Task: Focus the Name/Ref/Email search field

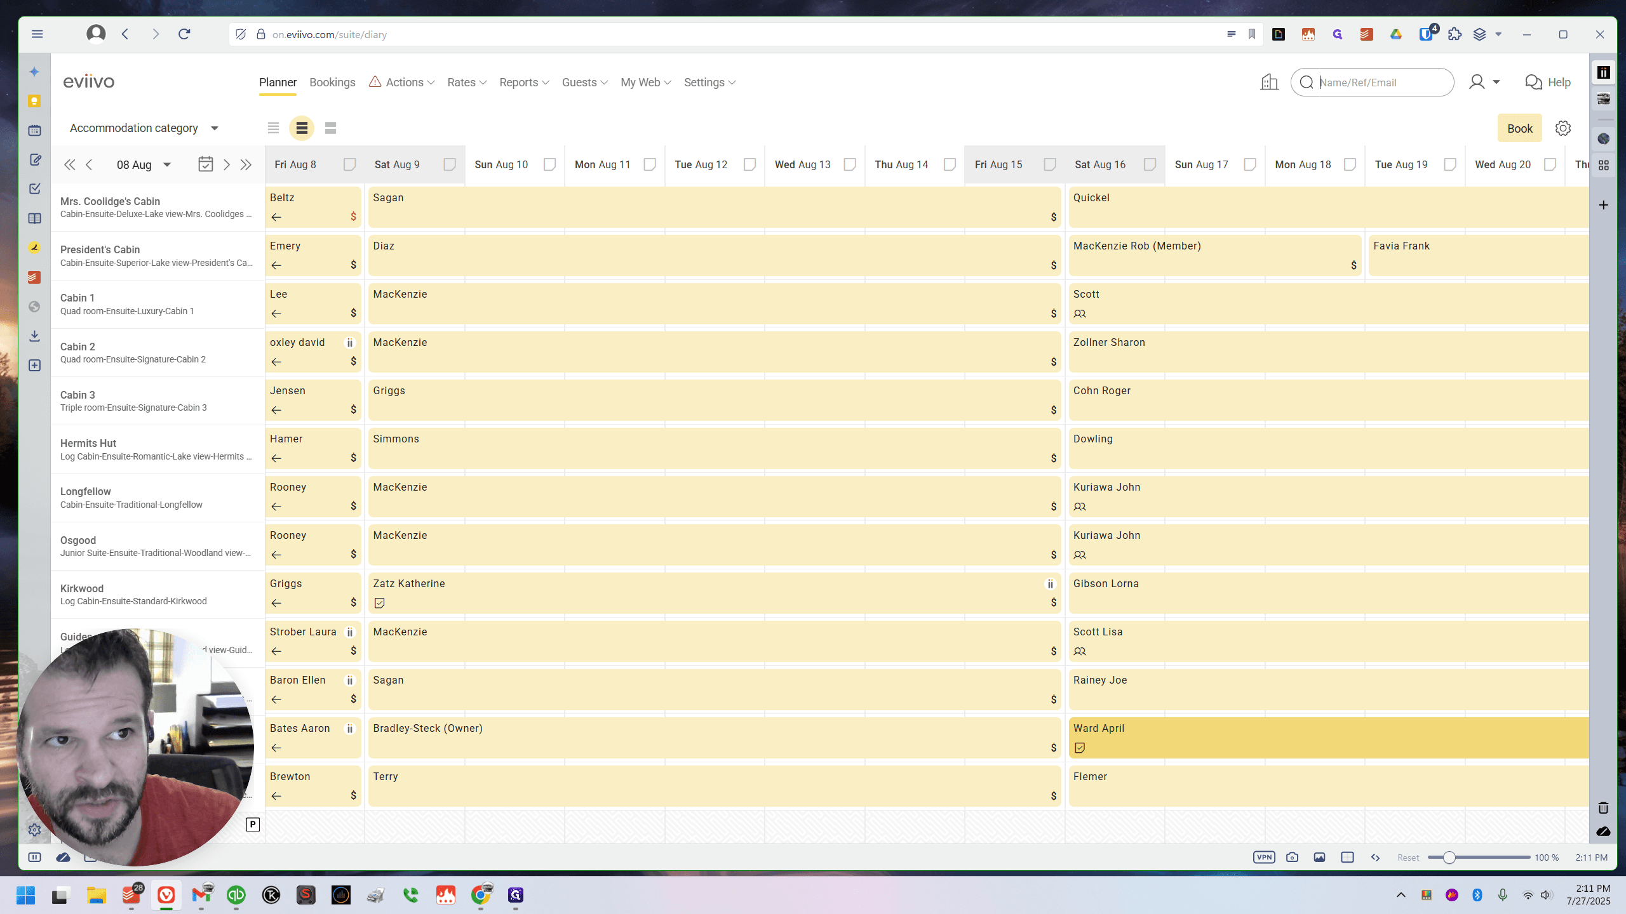Action: tap(1372, 83)
